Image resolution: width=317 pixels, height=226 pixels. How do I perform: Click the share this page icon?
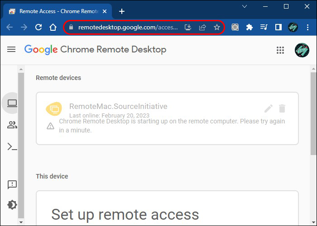[202, 27]
